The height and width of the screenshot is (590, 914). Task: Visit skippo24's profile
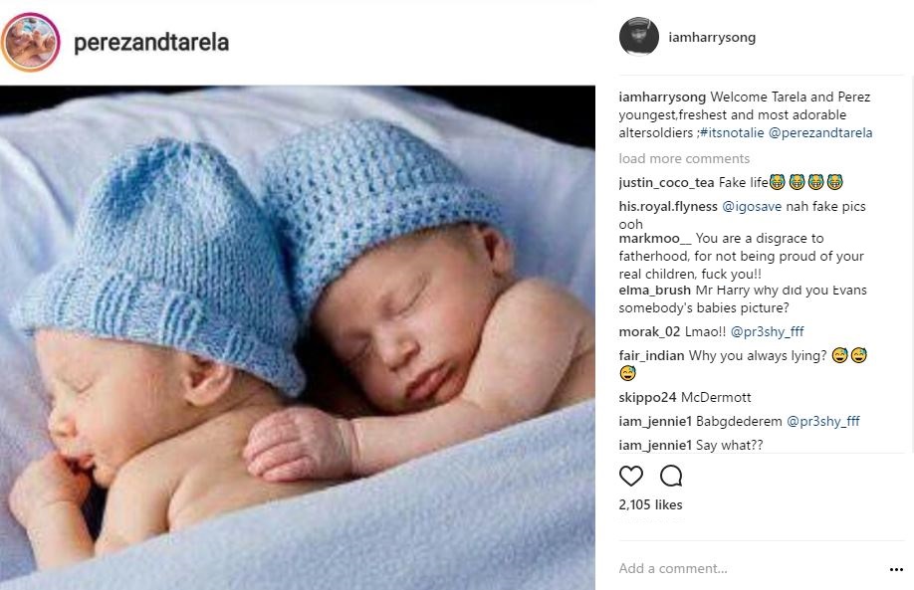[x=647, y=397]
